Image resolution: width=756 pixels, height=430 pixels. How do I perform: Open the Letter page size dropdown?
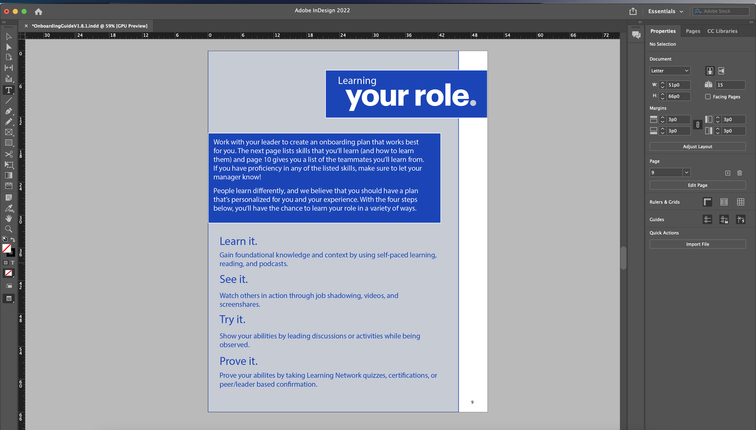(x=670, y=71)
